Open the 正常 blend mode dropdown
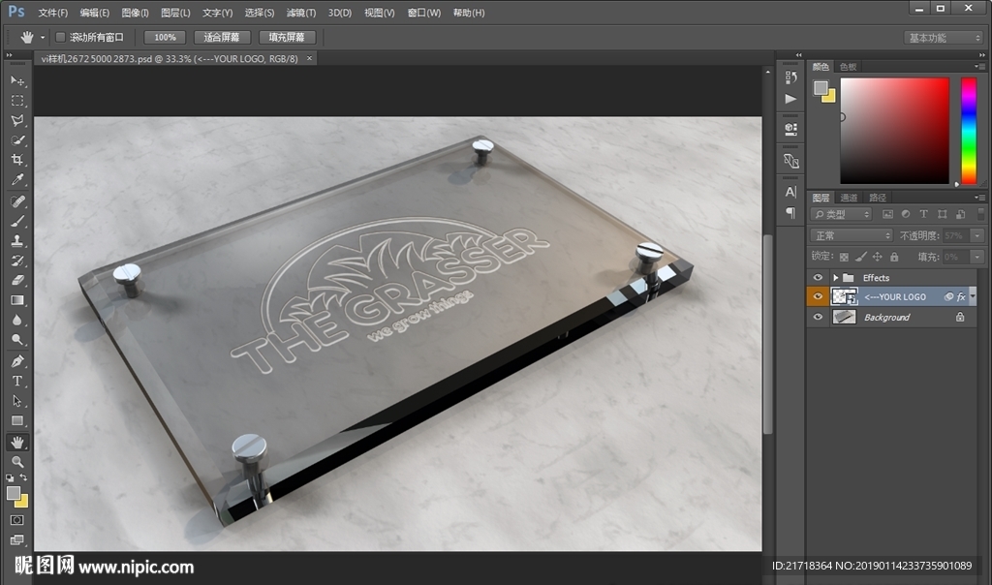This screenshot has height=585, width=992. pos(852,236)
